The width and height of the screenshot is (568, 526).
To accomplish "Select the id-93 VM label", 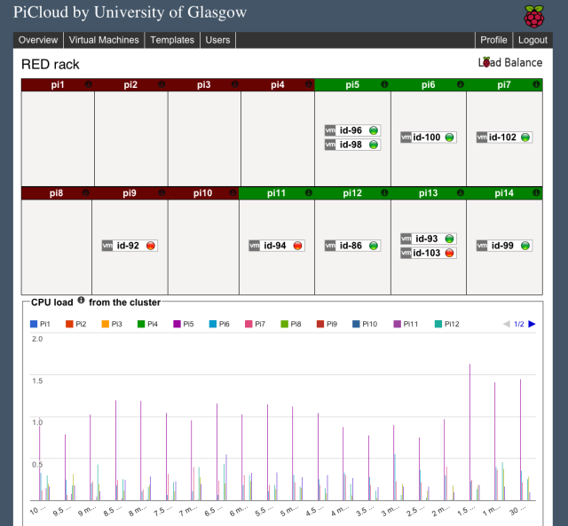I will coord(426,239).
